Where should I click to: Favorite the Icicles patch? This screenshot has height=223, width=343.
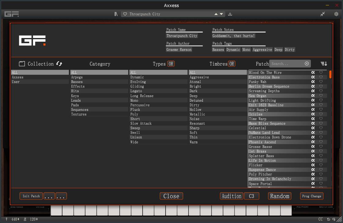[x=321, y=114]
